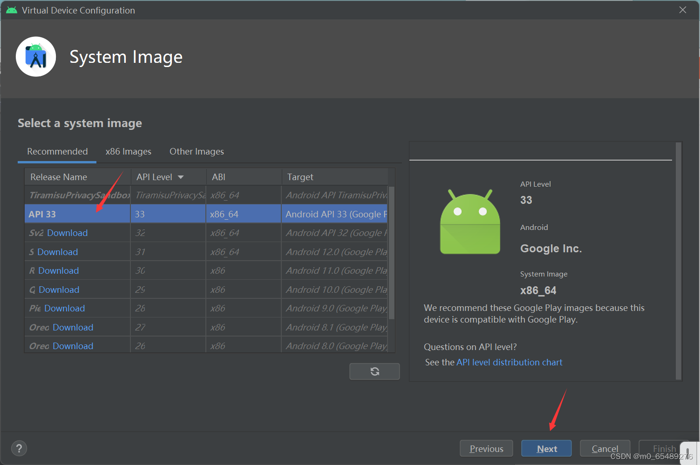Click the Android 8.1 target cell
This screenshot has width=700, height=465.
pyautogui.click(x=335, y=327)
